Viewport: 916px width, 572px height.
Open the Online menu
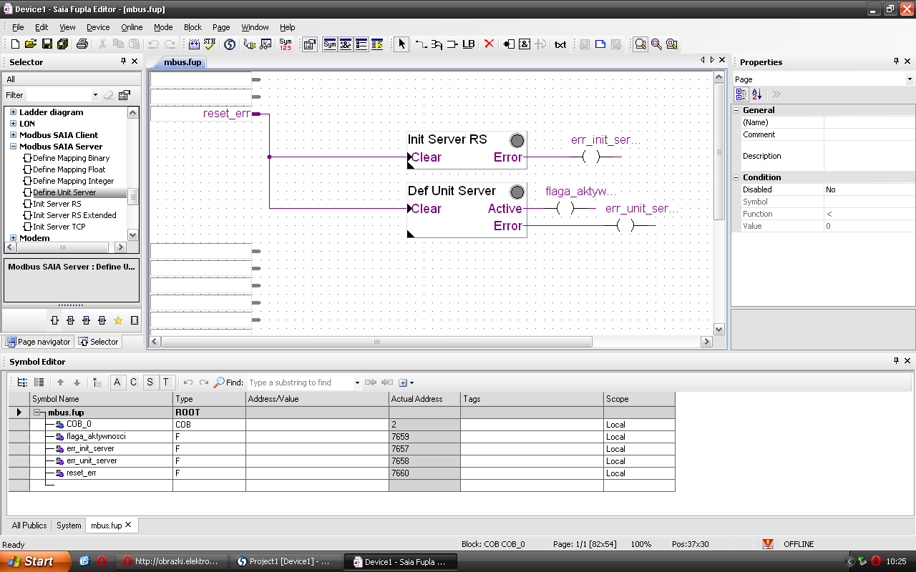(x=132, y=27)
